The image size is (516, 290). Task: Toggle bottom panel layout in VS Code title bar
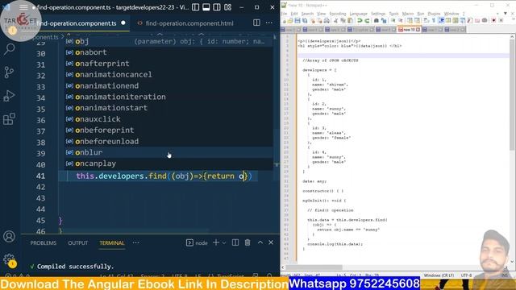(x=206, y=7)
